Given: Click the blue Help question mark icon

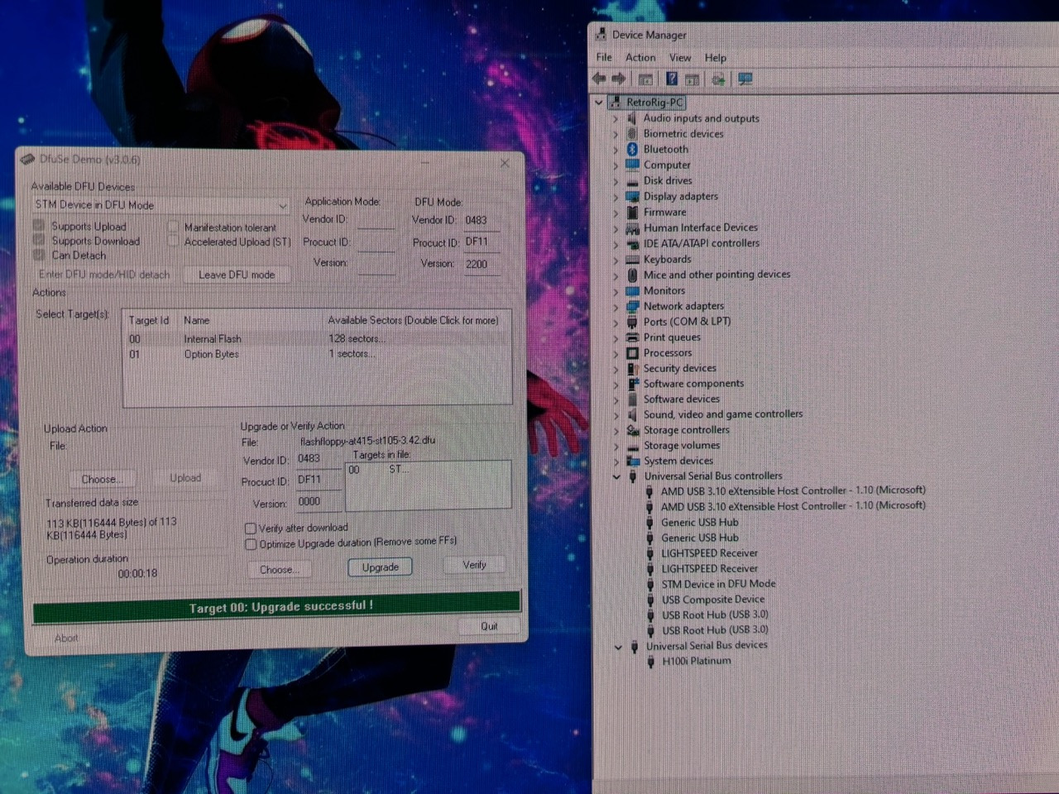Looking at the screenshot, I should pos(672,79).
